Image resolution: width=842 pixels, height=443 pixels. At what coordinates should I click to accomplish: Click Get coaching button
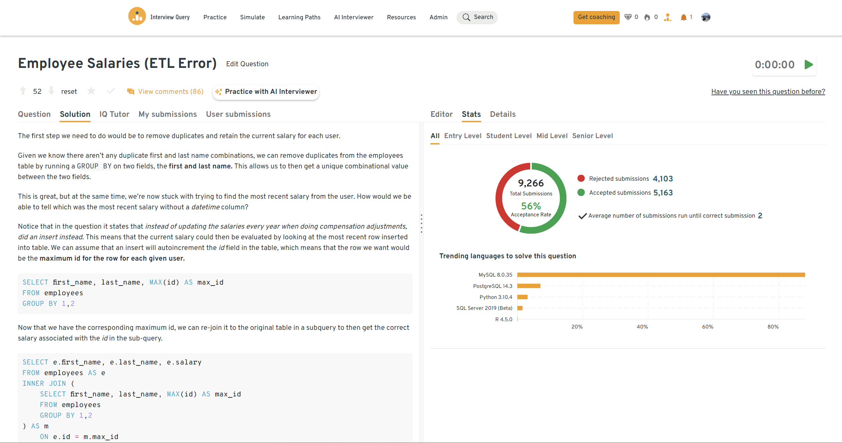pyautogui.click(x=596, y=17)
